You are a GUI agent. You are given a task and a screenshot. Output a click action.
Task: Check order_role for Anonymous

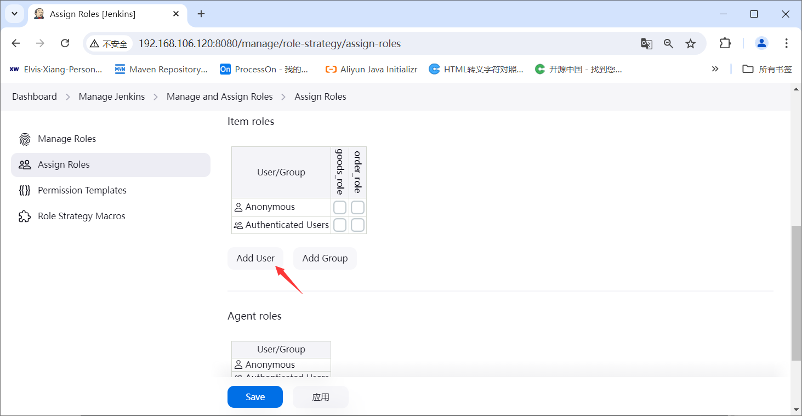click(x=357, y=207)
